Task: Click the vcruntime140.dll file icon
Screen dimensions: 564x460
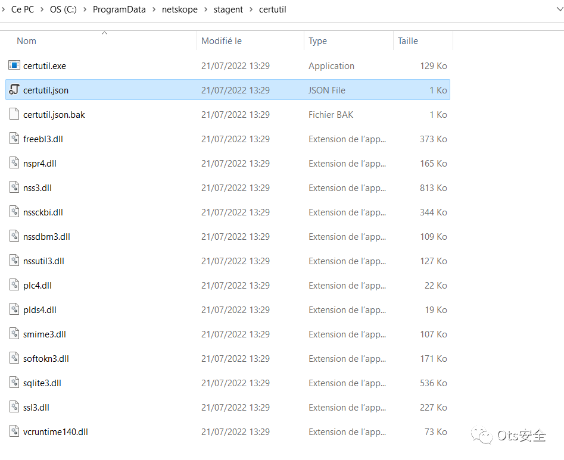Action: pos(14,431)
